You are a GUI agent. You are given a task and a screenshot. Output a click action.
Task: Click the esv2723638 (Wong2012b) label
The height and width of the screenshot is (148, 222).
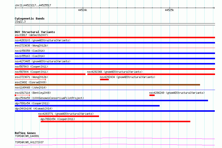(x=31, y=45)
